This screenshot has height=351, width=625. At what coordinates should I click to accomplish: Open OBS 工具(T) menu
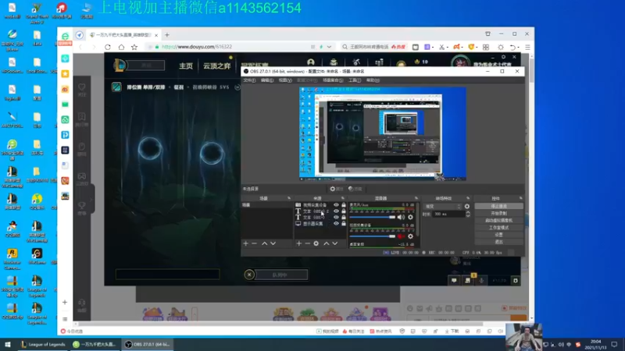[x=355, y=80]
